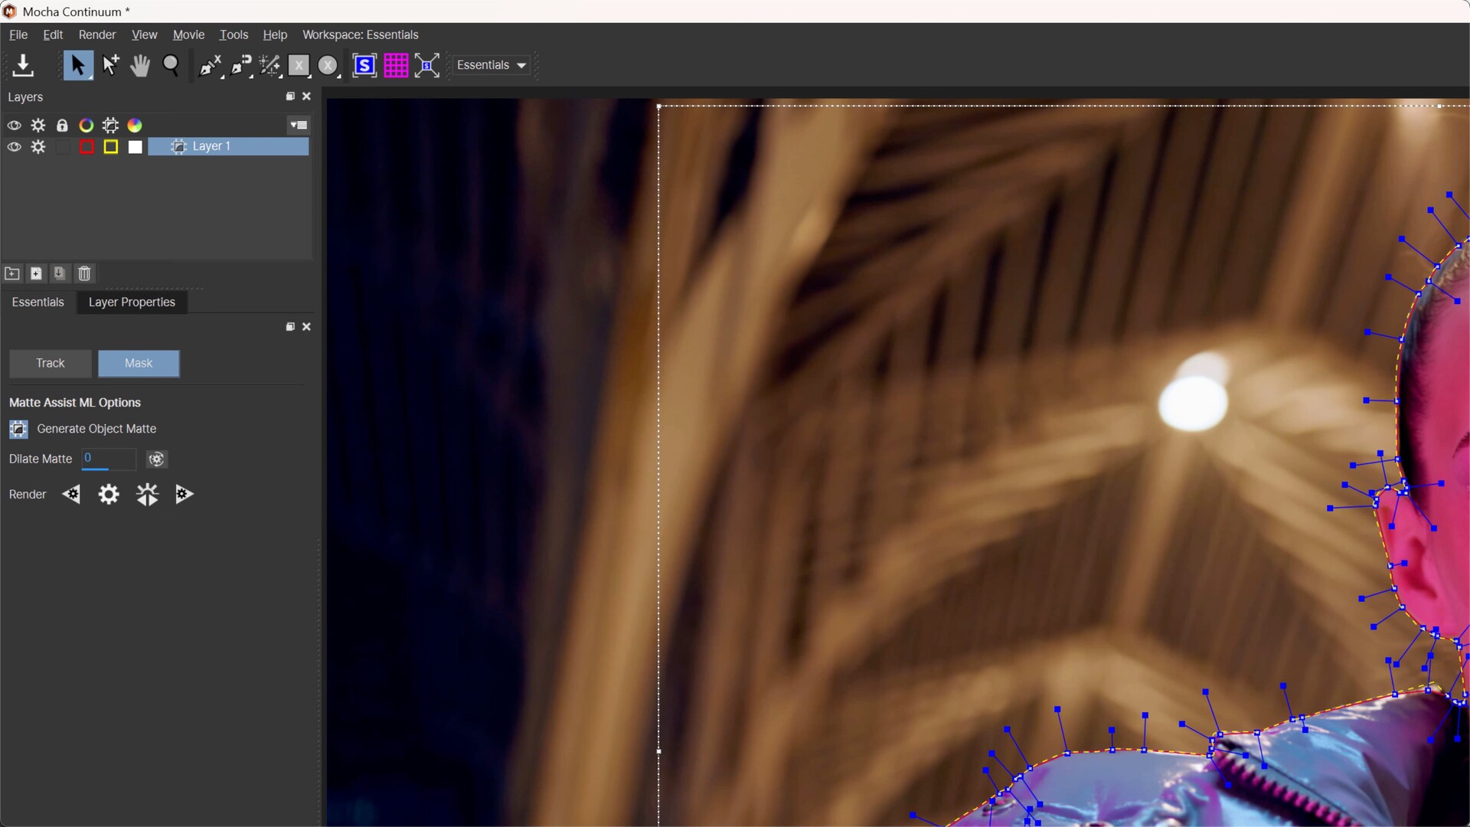This screenshot has width=1470, height=827.
Task: Click the Render both directions icon
Action: coord(147,495)
